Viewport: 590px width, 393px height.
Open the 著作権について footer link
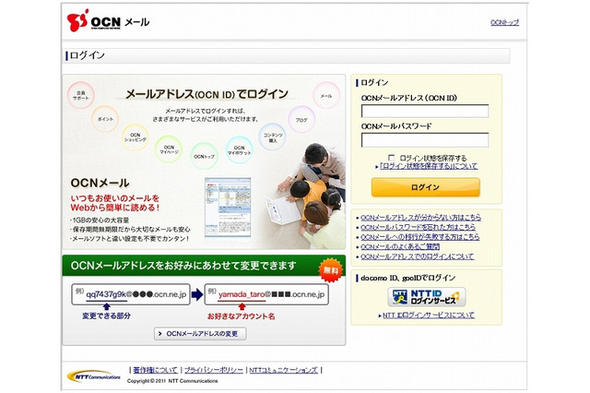[x=155, y=370]
